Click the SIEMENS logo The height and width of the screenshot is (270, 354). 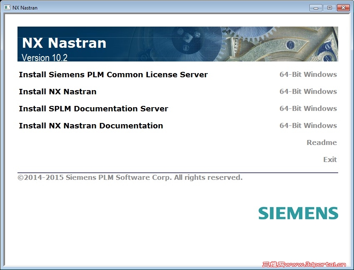click(x=298, y=213)
